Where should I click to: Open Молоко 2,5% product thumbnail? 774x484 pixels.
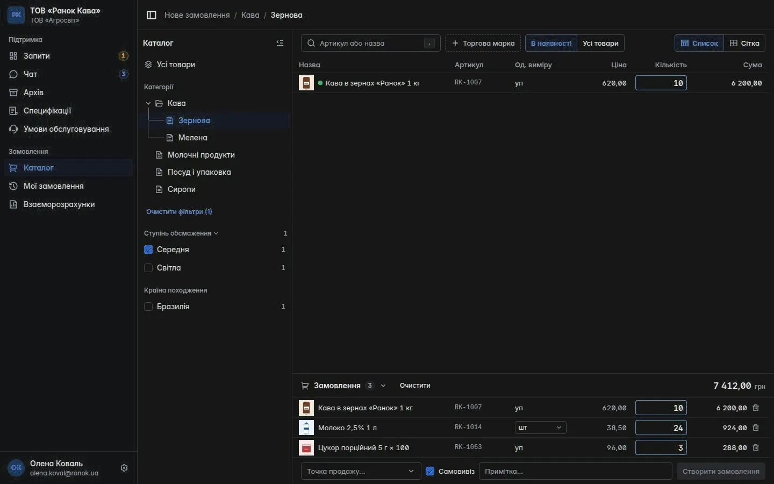point(306,428)
